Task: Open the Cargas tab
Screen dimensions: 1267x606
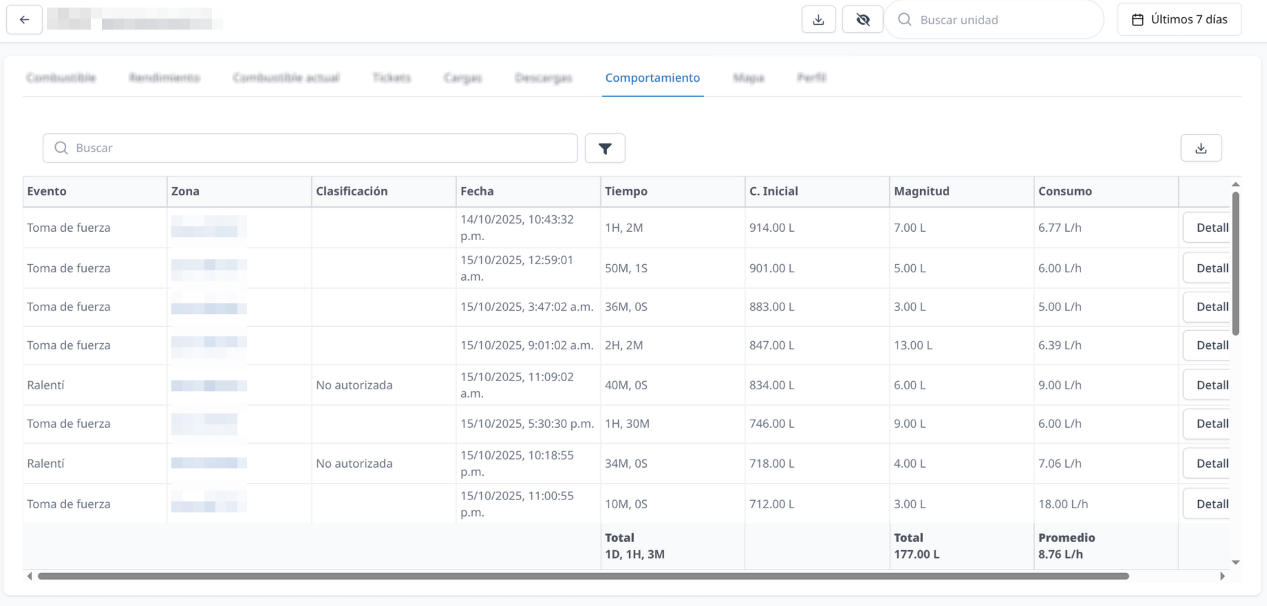Action: coord(463,78)
